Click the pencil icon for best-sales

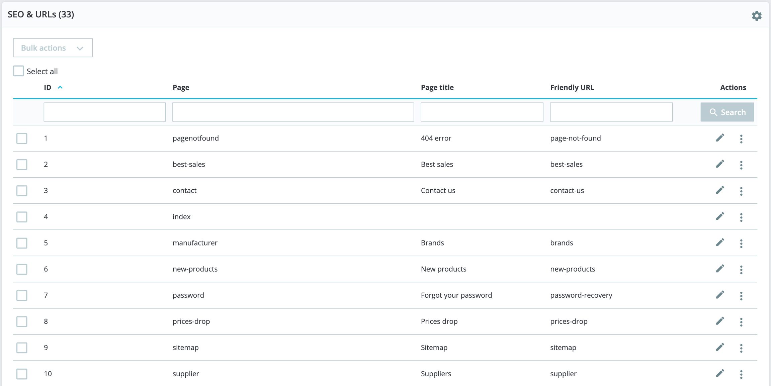click(x=720, y=164)
